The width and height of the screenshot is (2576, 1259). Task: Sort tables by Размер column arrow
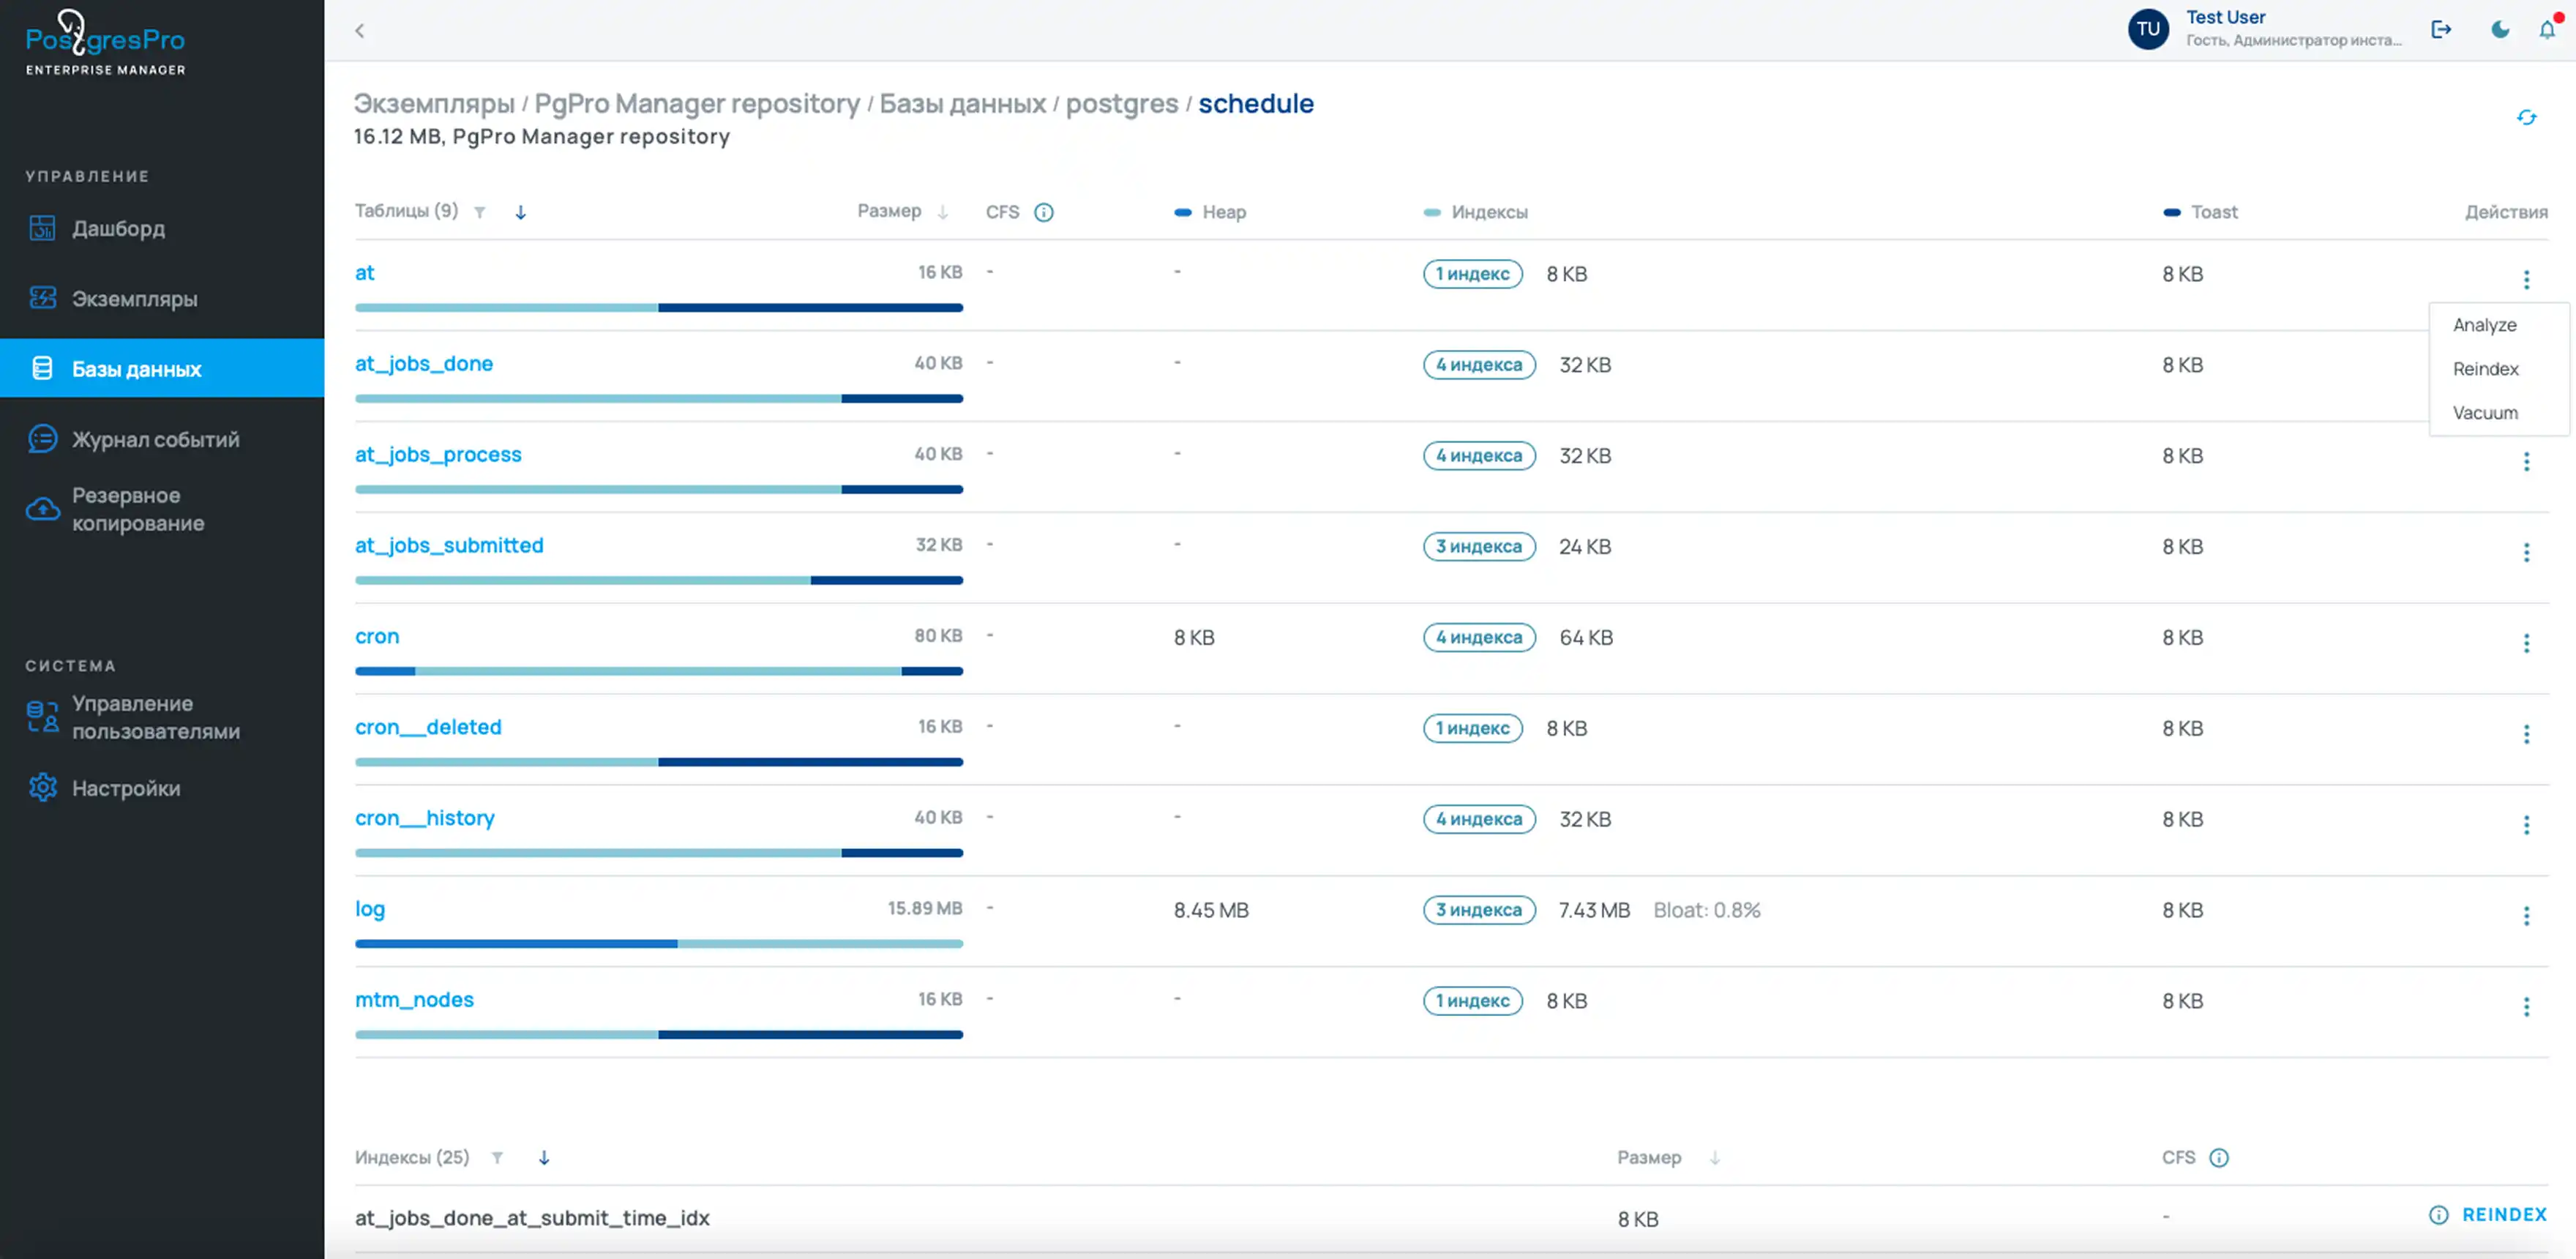pos(942,212)
